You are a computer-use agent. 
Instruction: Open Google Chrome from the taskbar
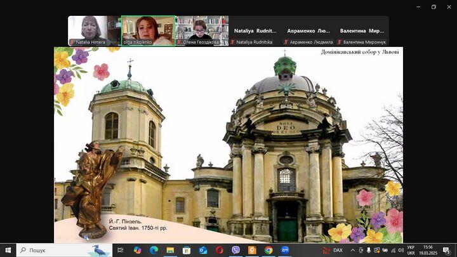pos(268,250)
